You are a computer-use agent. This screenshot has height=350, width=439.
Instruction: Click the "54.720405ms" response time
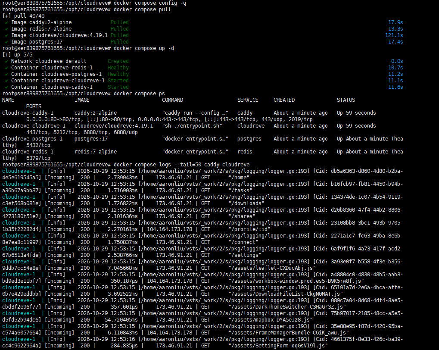coord(121,320)
